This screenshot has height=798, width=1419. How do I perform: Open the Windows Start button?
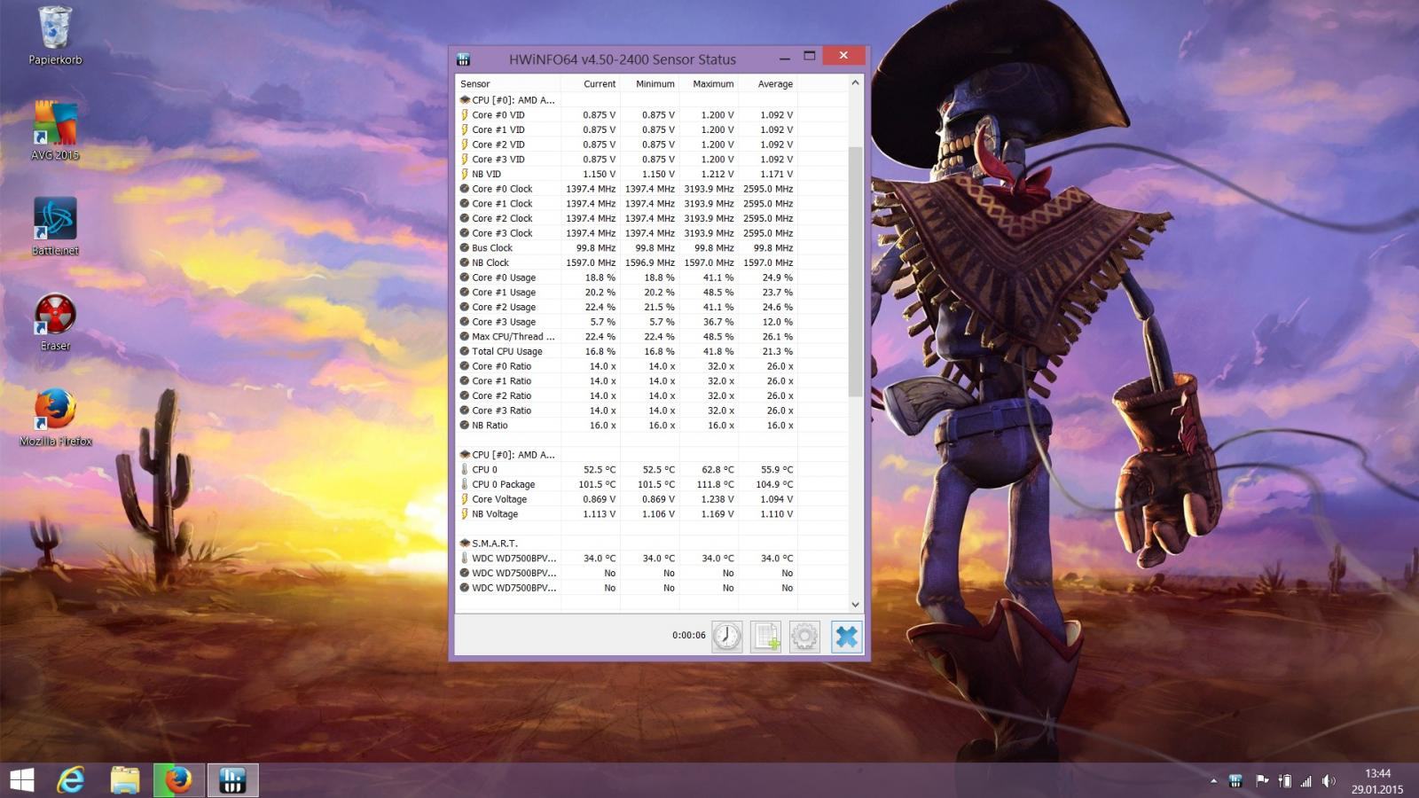point(22,780)
